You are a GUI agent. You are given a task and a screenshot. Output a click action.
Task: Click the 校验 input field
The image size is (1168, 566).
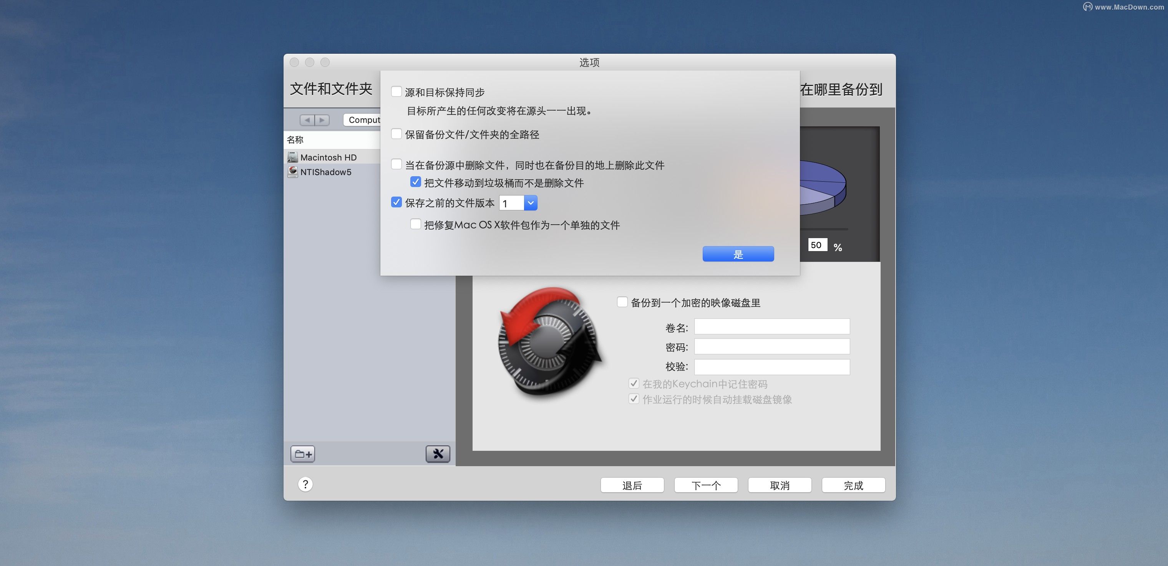click(772, 367)
